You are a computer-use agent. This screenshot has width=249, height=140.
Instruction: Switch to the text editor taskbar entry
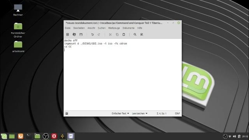click(71, 136)
